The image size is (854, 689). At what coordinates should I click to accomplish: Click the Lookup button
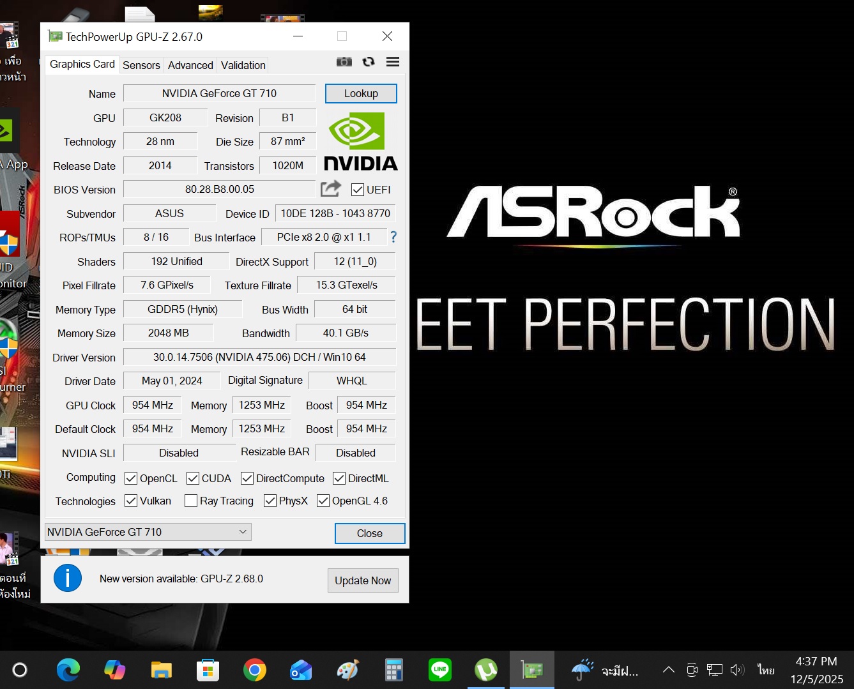click(361, 93)
